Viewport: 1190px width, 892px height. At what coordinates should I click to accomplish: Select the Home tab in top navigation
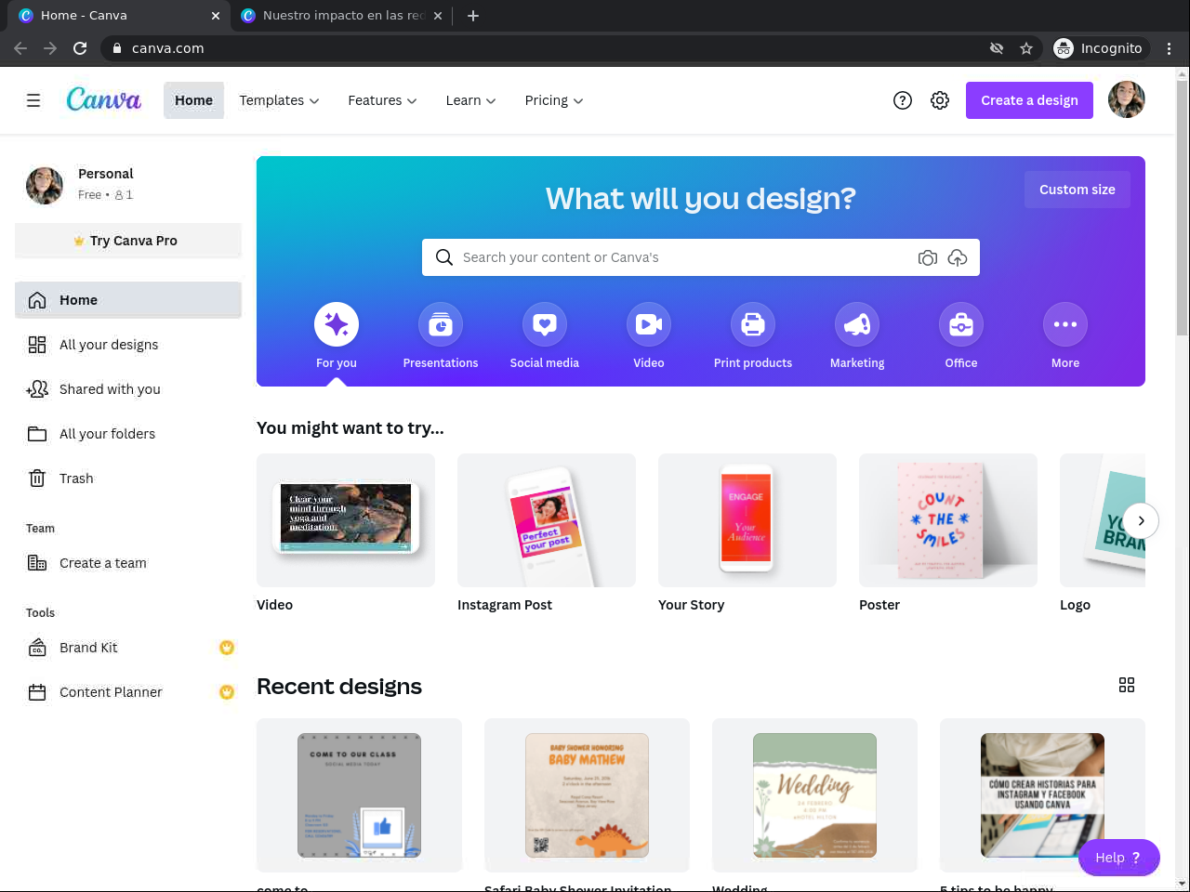tap(193, 100)
